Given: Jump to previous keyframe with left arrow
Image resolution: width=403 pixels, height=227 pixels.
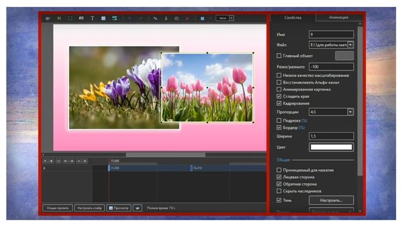Looking at the screenshot, I should (65, 161).
